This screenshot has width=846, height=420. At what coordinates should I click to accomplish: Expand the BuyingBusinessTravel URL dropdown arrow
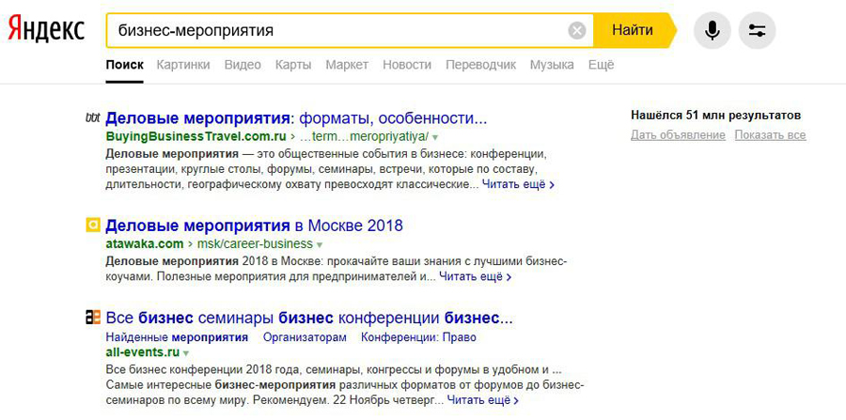pos(435,137)
